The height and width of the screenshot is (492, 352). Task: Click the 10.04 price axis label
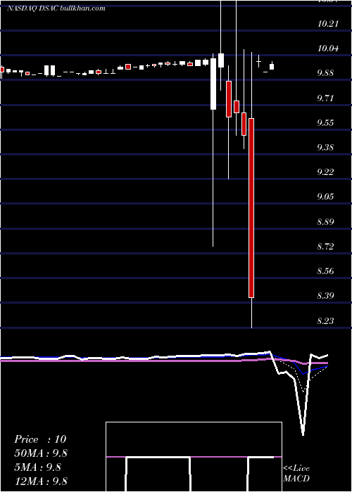328,48
